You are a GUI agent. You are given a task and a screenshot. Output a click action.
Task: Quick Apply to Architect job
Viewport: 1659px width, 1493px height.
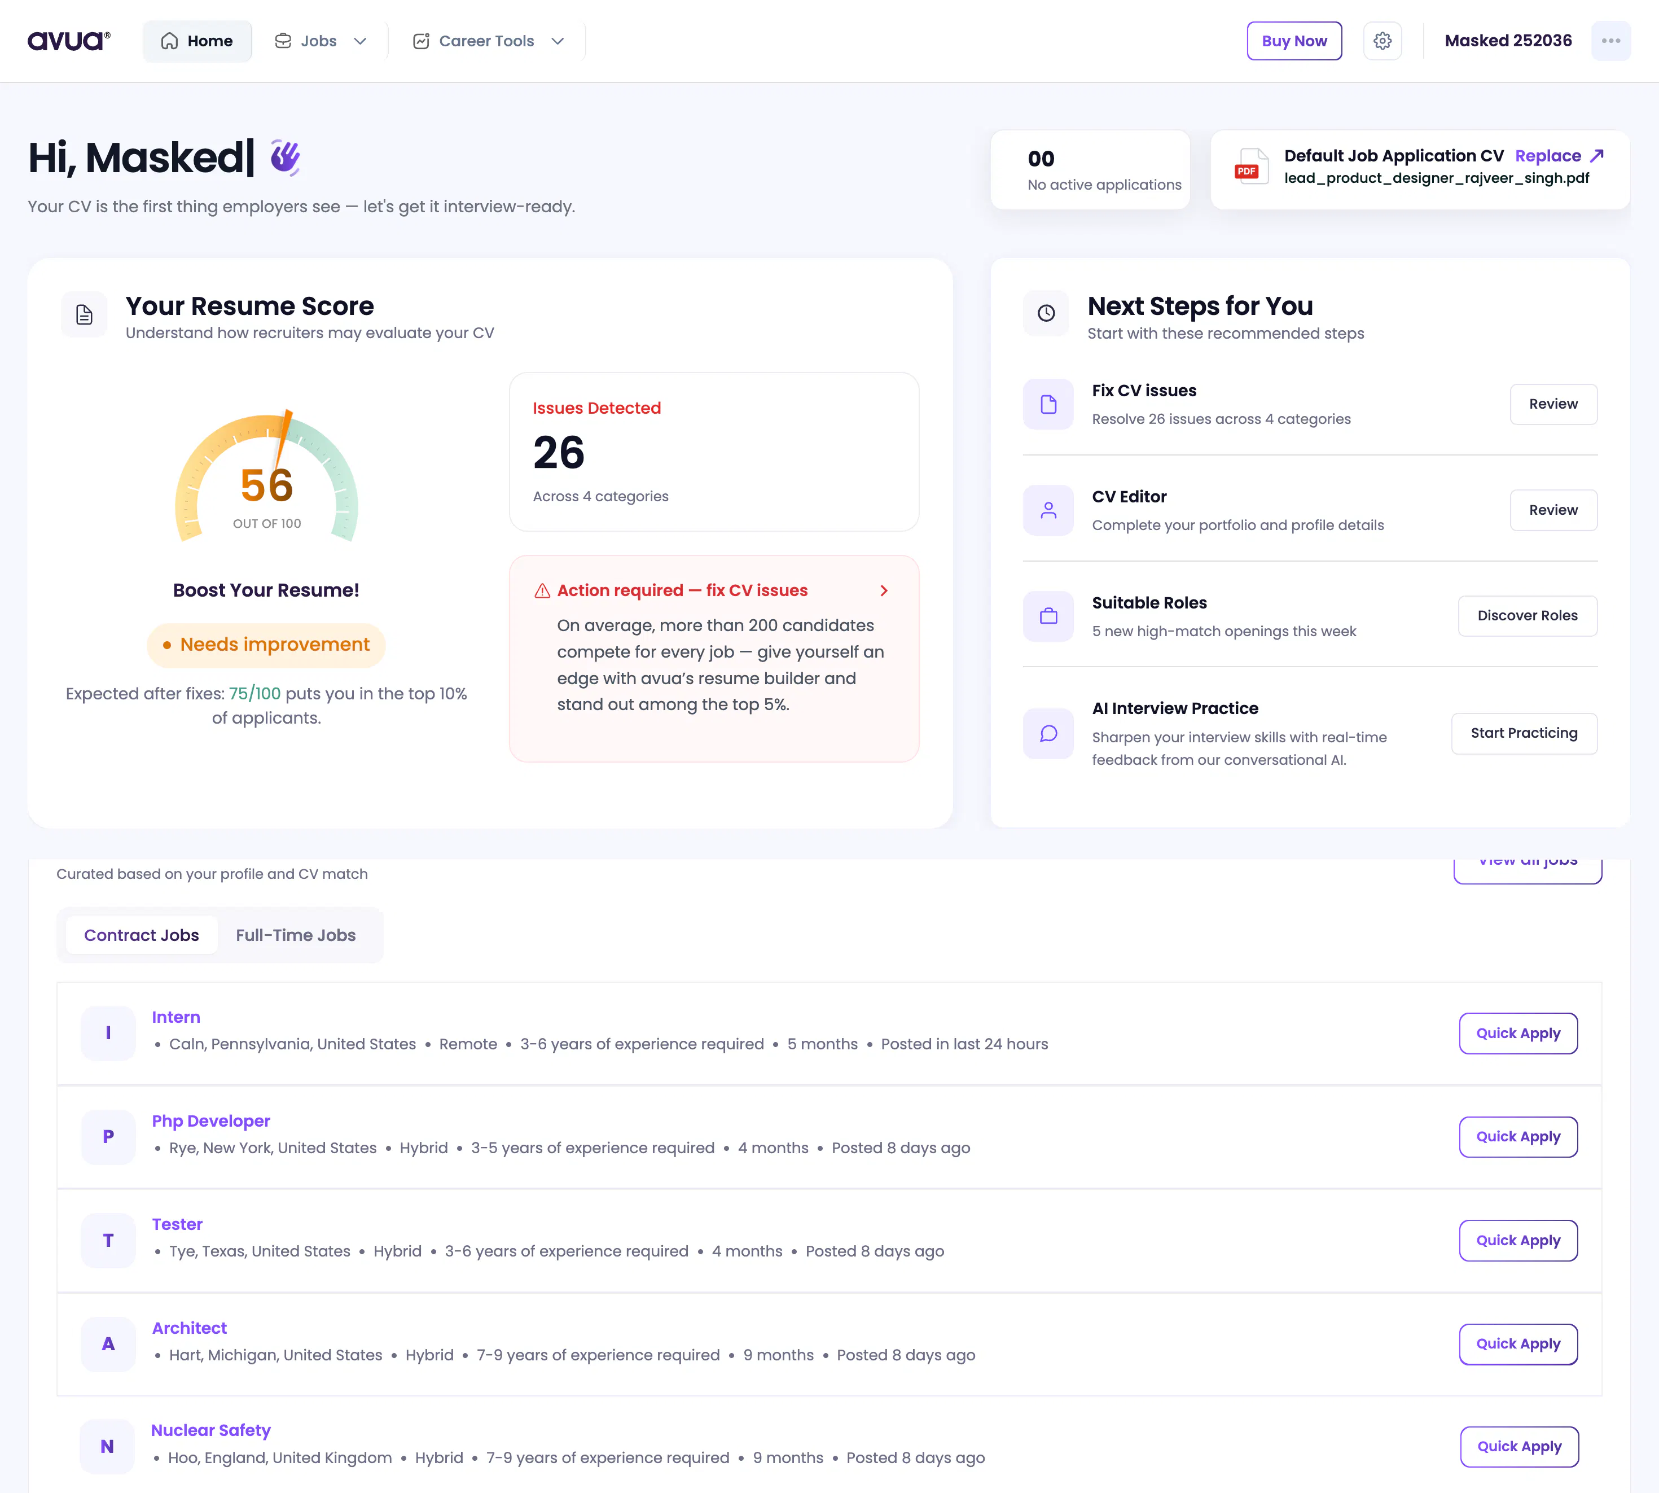[1518, 1343]
